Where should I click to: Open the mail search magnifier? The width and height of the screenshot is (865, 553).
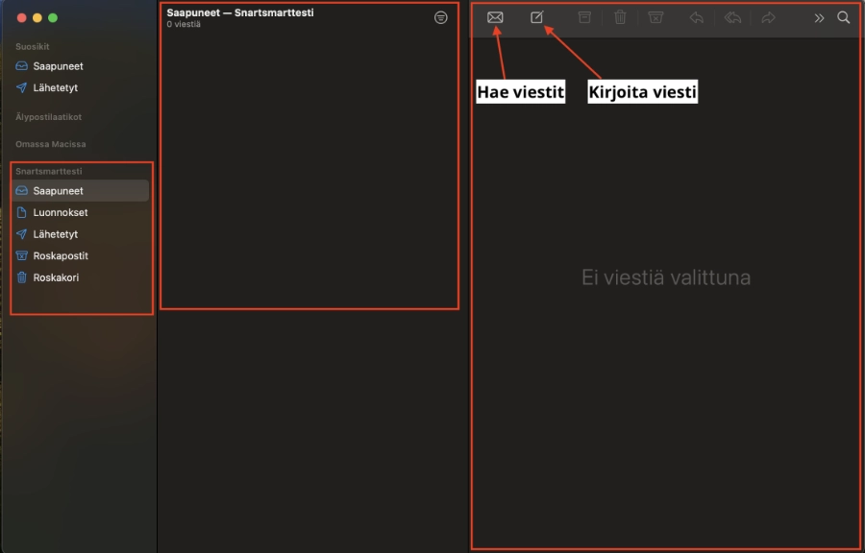[844, 17]
